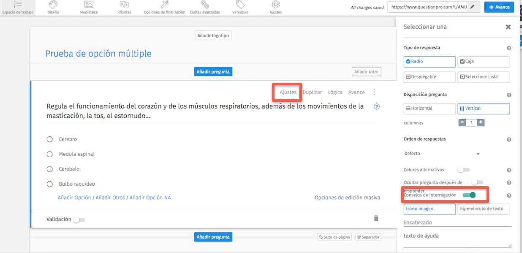
Task: Click the blue Avance preview button
Action: click(x=499, y=7)
